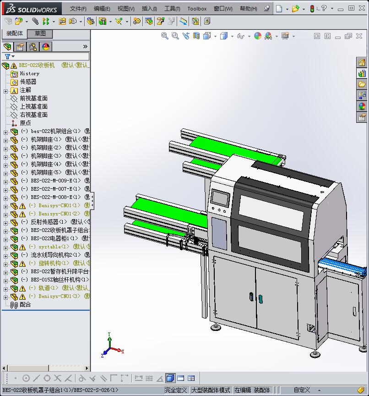Toggle the shaded-with-edges display button in bottom toolbar
The image size is (369, 396).
[170, 378]
